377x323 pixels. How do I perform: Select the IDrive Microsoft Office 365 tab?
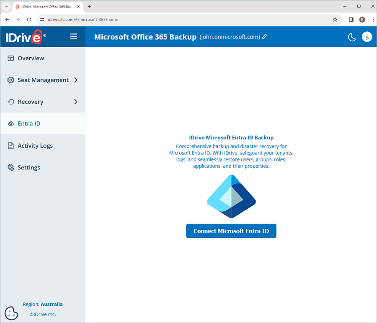point(47,7)
